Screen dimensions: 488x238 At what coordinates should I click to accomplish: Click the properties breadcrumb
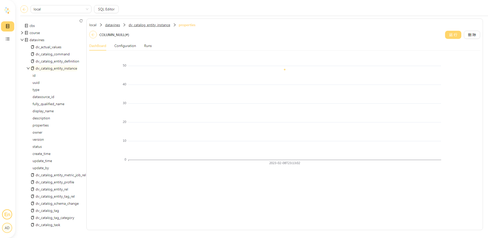tap(187, 25)
